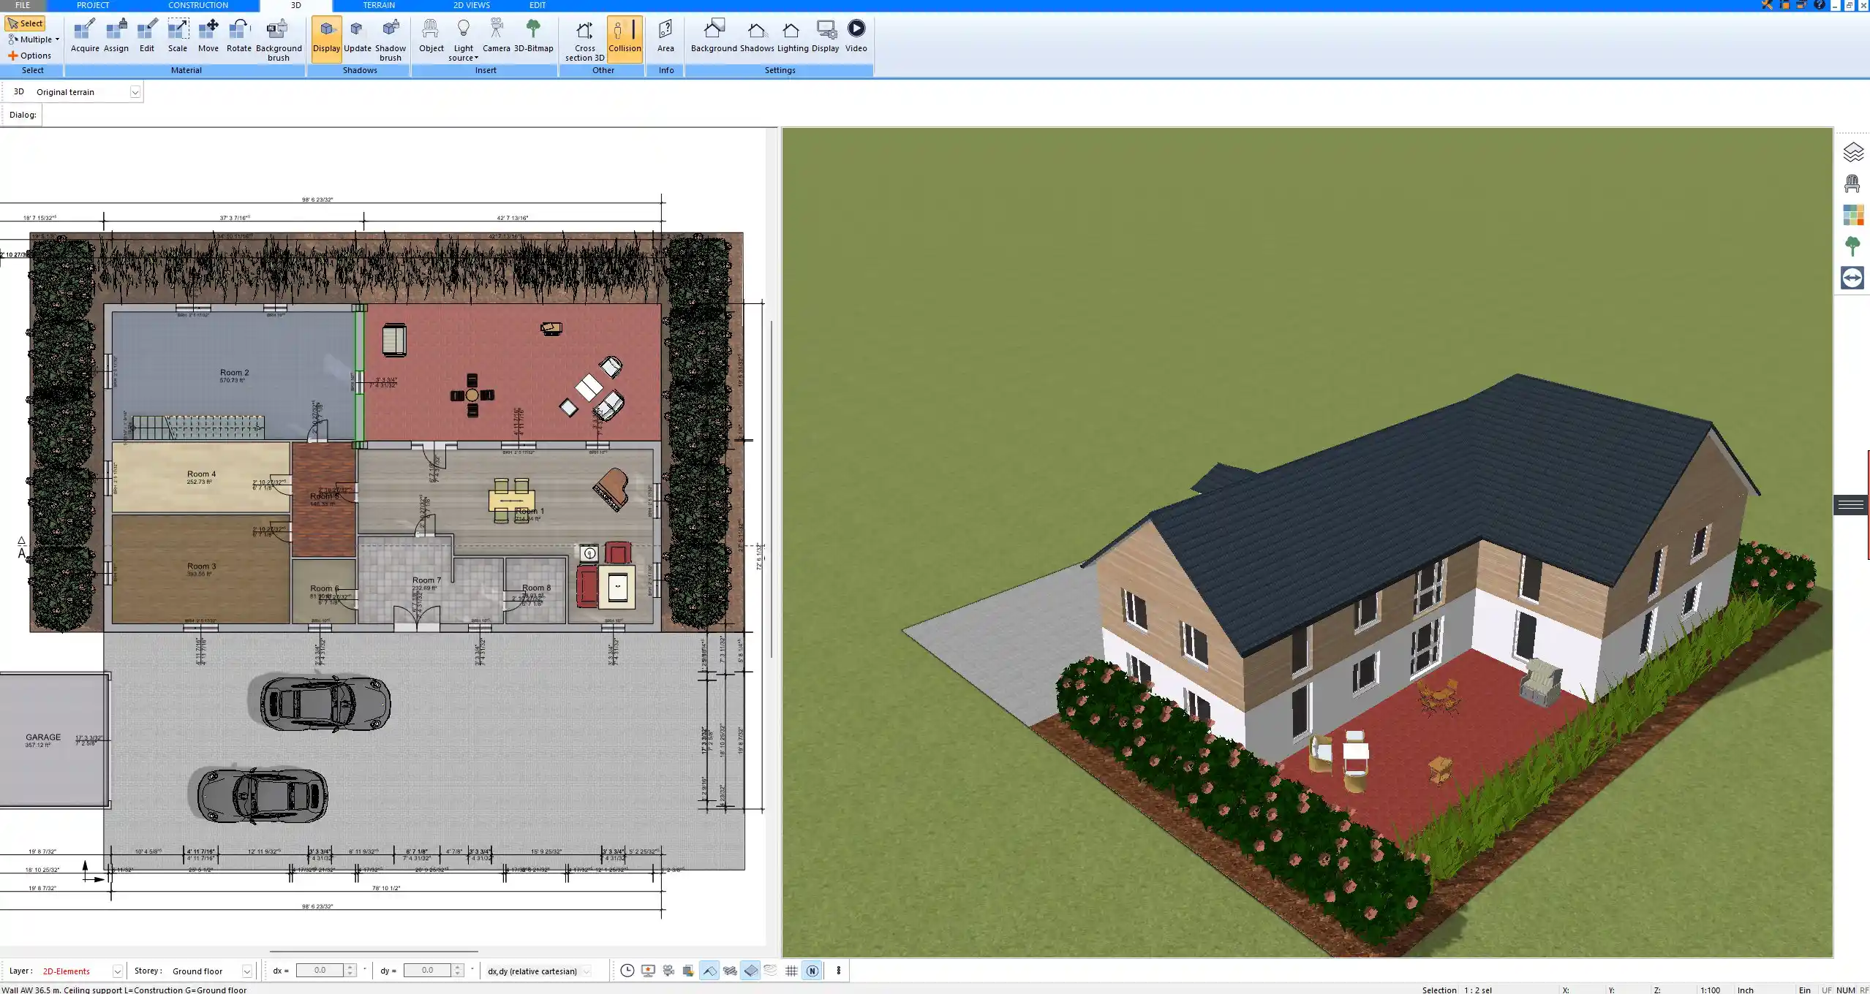Screen dimensions: 1870x994
Task: Click the dx value input field
Action: 320,971
